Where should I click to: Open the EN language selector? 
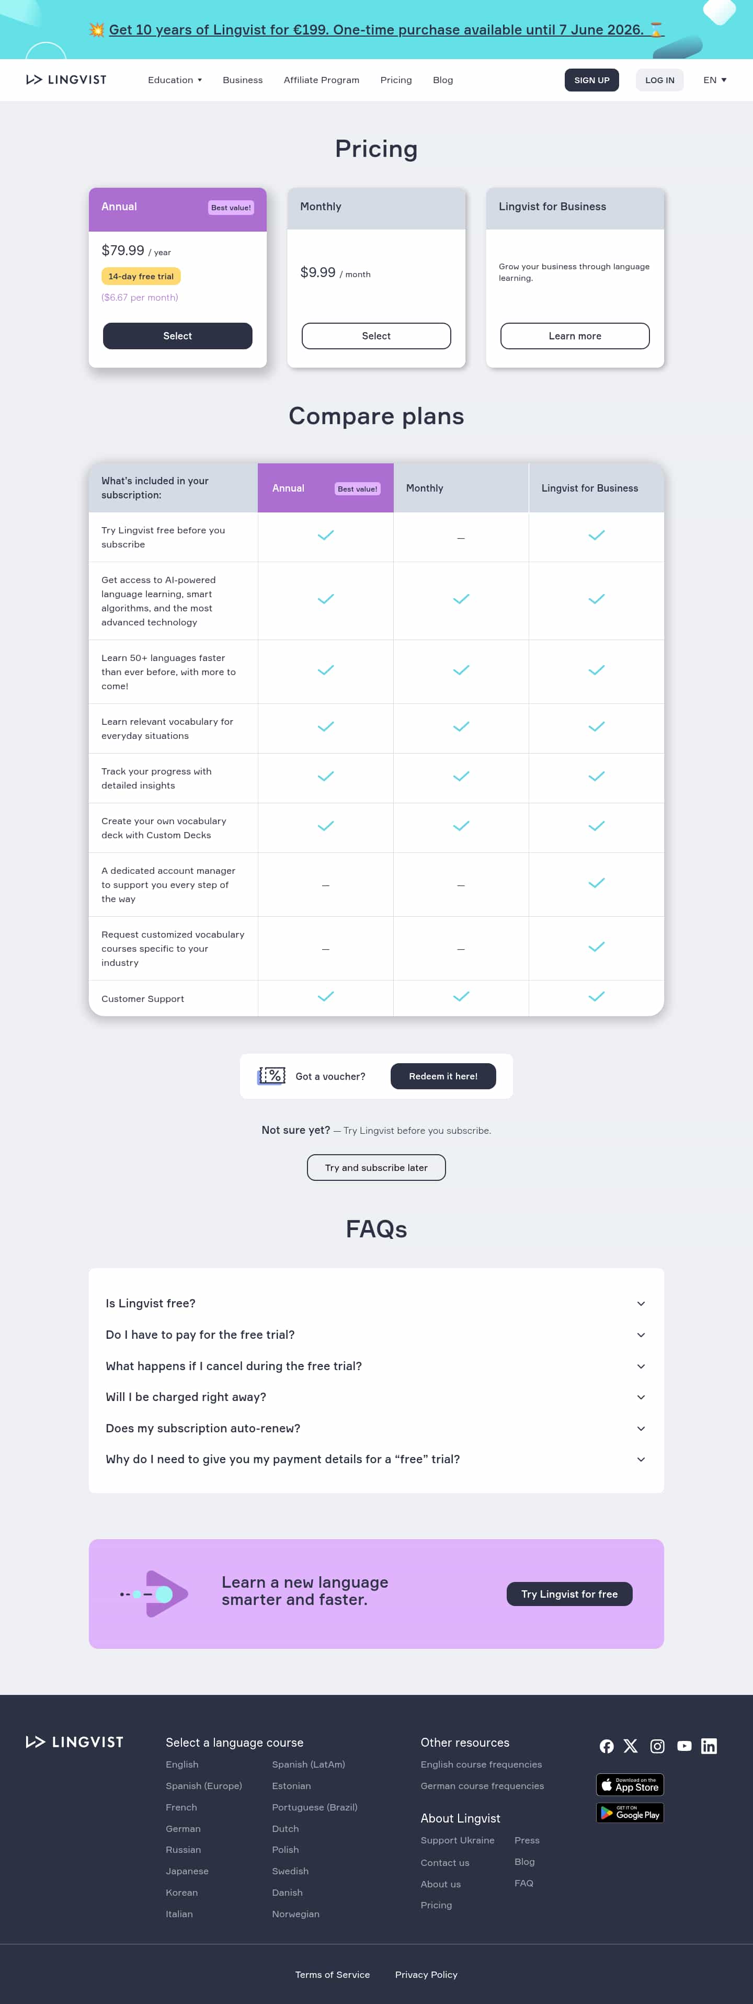click(x=714, y=80)
